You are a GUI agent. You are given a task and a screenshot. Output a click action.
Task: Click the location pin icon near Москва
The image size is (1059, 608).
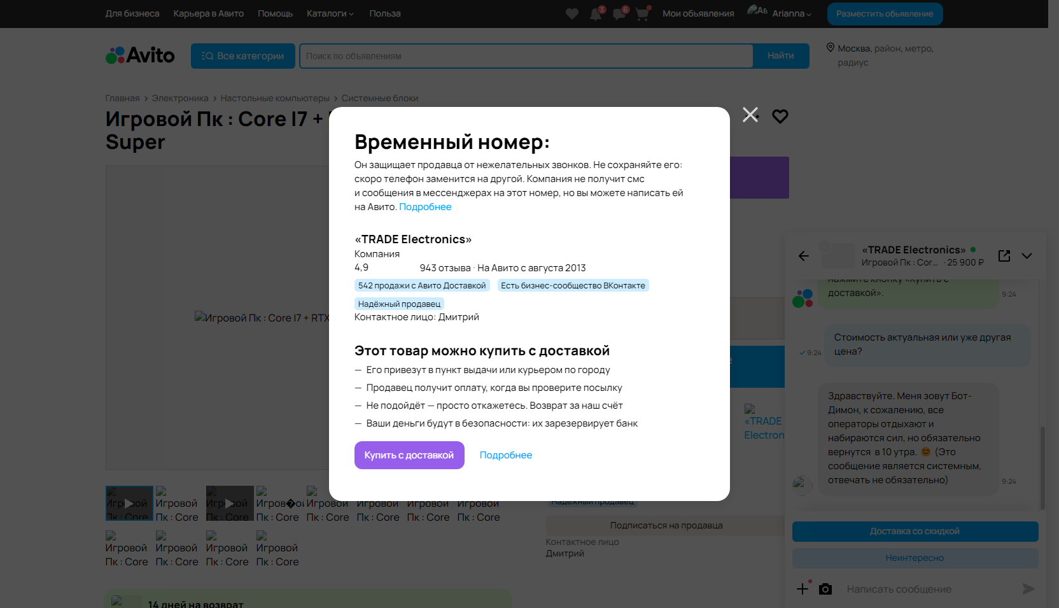830,48
